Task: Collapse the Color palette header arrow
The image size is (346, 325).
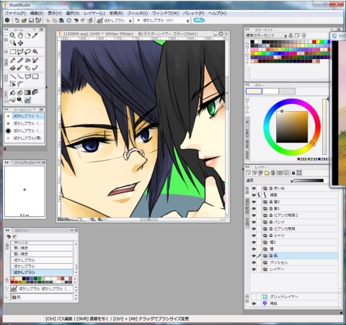Action: tap(248, 85)
